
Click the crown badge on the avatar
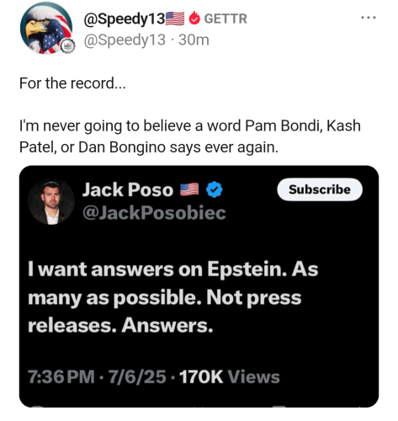coord(67,46)
